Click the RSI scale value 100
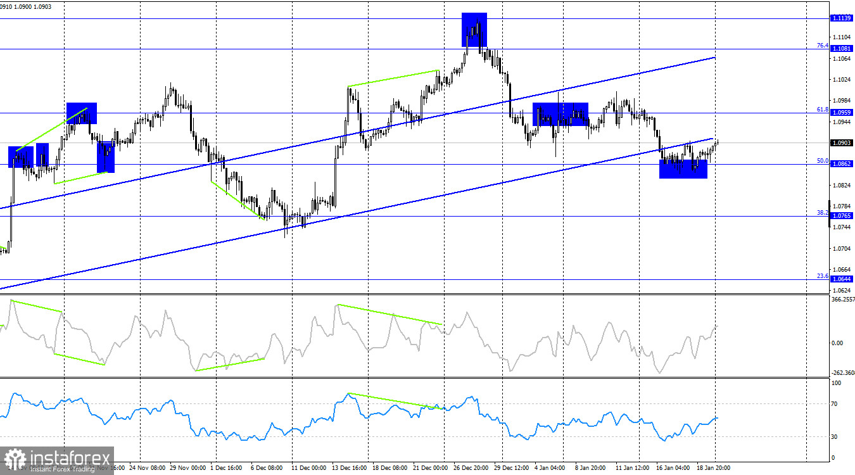This screenshot has width=855, height=475. [x=837, y=383]
